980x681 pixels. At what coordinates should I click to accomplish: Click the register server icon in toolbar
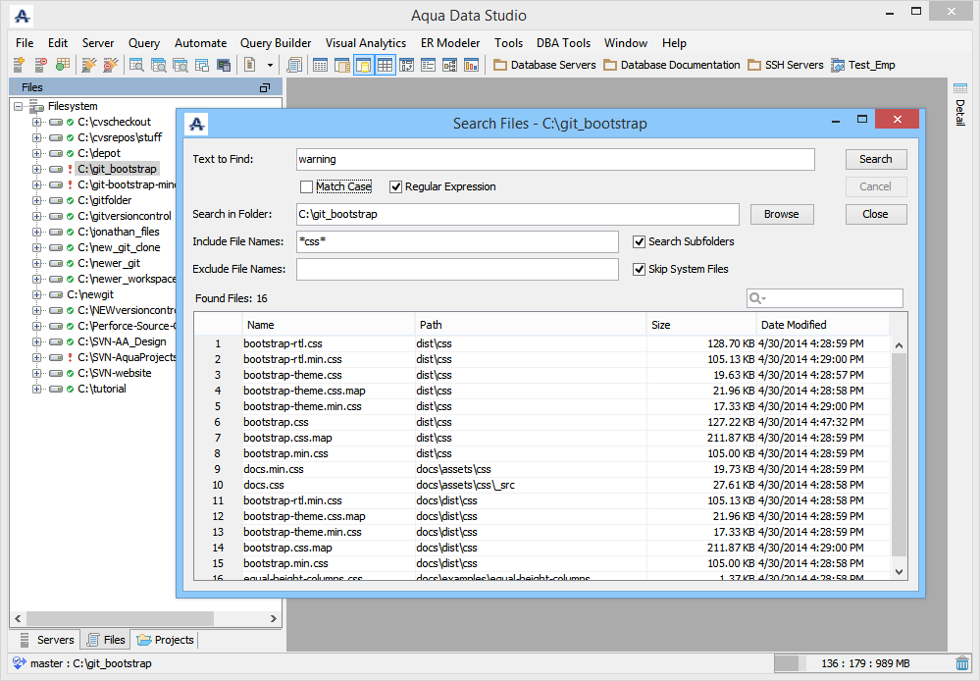click(19, 65)
